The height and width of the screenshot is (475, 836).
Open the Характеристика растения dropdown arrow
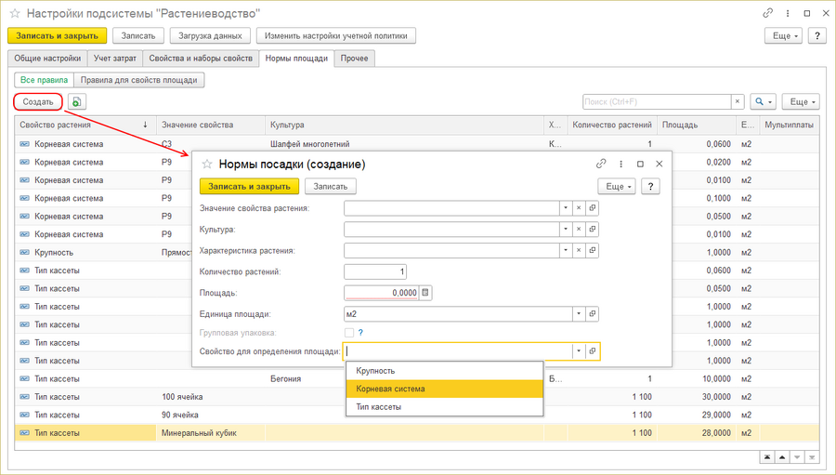(565, 250)
